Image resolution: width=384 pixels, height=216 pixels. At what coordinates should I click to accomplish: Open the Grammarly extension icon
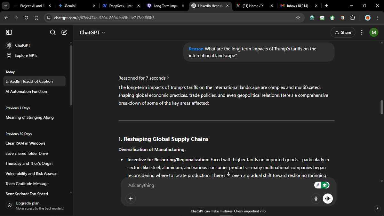[312, 18]
